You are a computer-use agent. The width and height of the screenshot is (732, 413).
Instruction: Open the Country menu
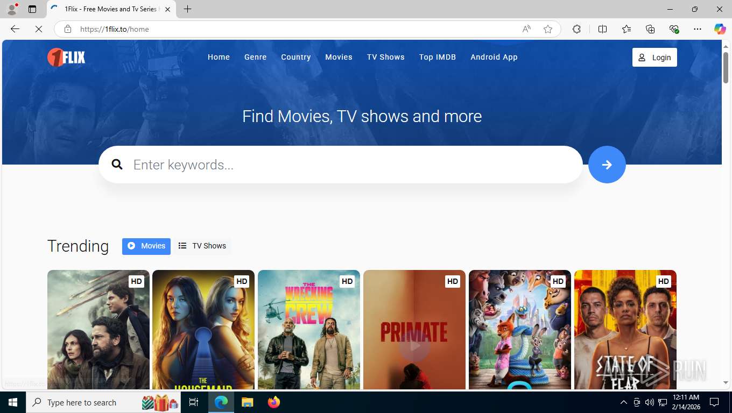(x=296, y=57)
